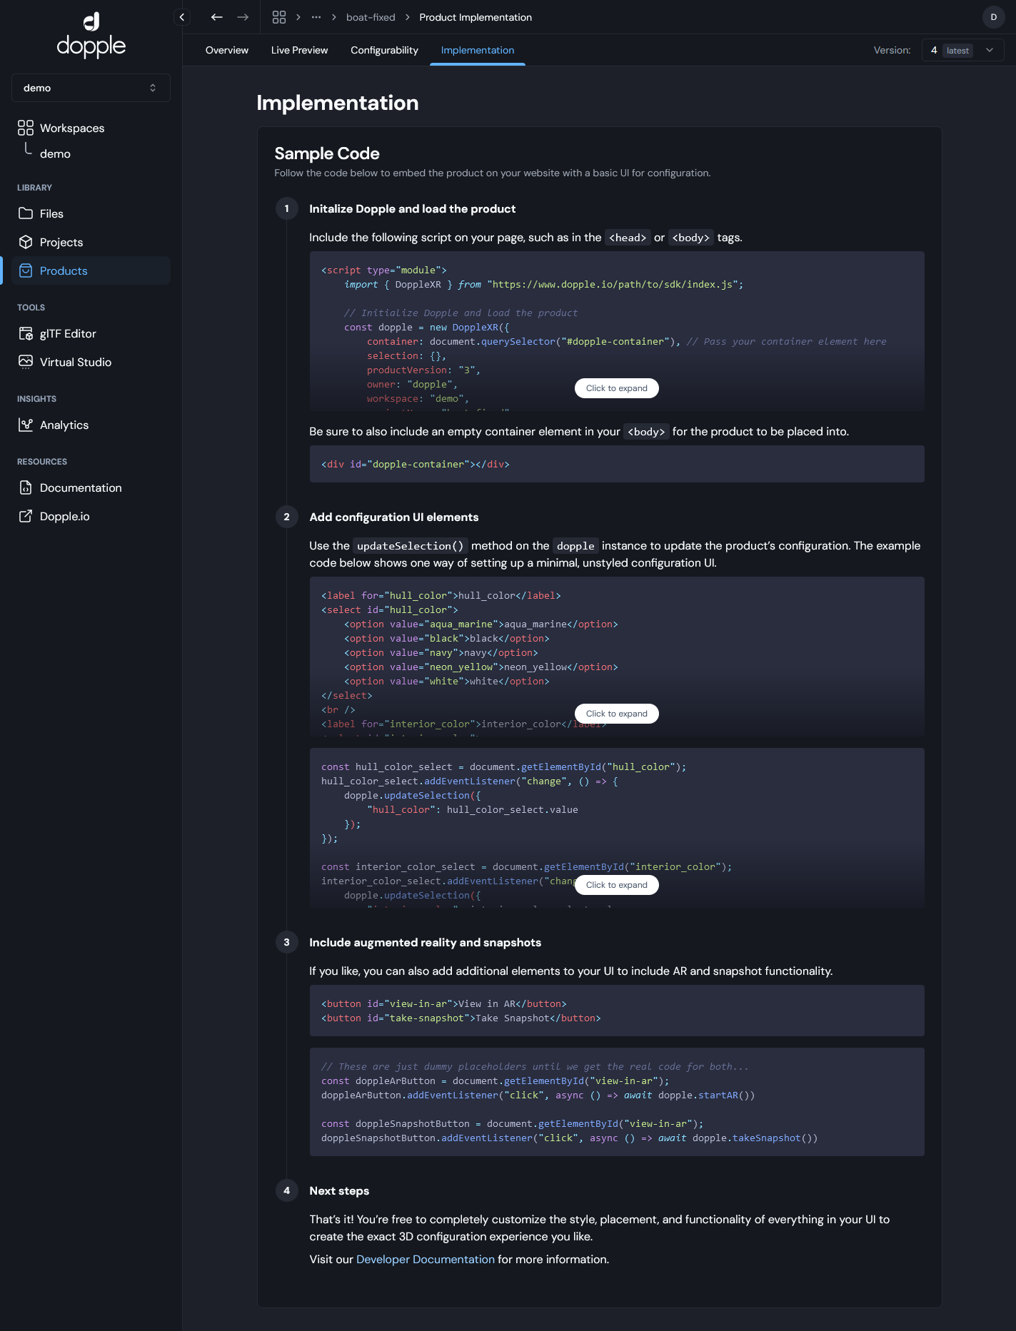Launch Virtual Studio from sidebar icon
Screen dimensions: 1016x1331
pyautogui.click(x=26, y=362)
